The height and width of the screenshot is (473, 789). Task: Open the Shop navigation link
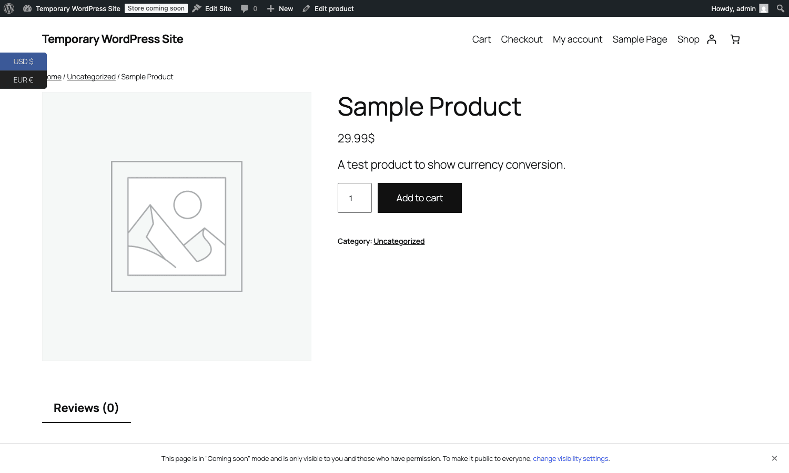point(688,39)
